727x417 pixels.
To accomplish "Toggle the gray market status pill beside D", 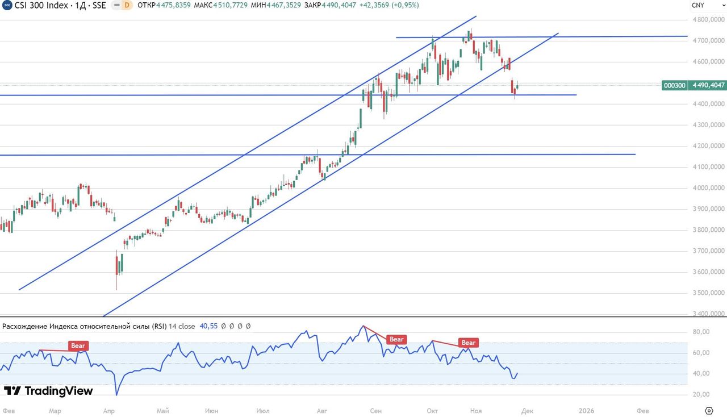I will click(x=116, y=5).
